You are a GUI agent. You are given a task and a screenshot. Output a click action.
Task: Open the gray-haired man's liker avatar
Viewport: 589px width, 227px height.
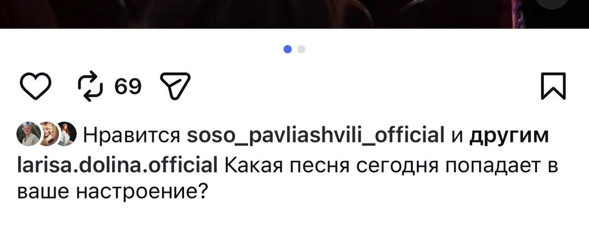point(28,134)
